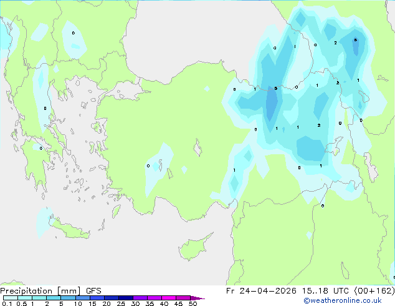Click the legend label '45'
Viewport: 395px width, 306px height.
[x=178, y=304]
